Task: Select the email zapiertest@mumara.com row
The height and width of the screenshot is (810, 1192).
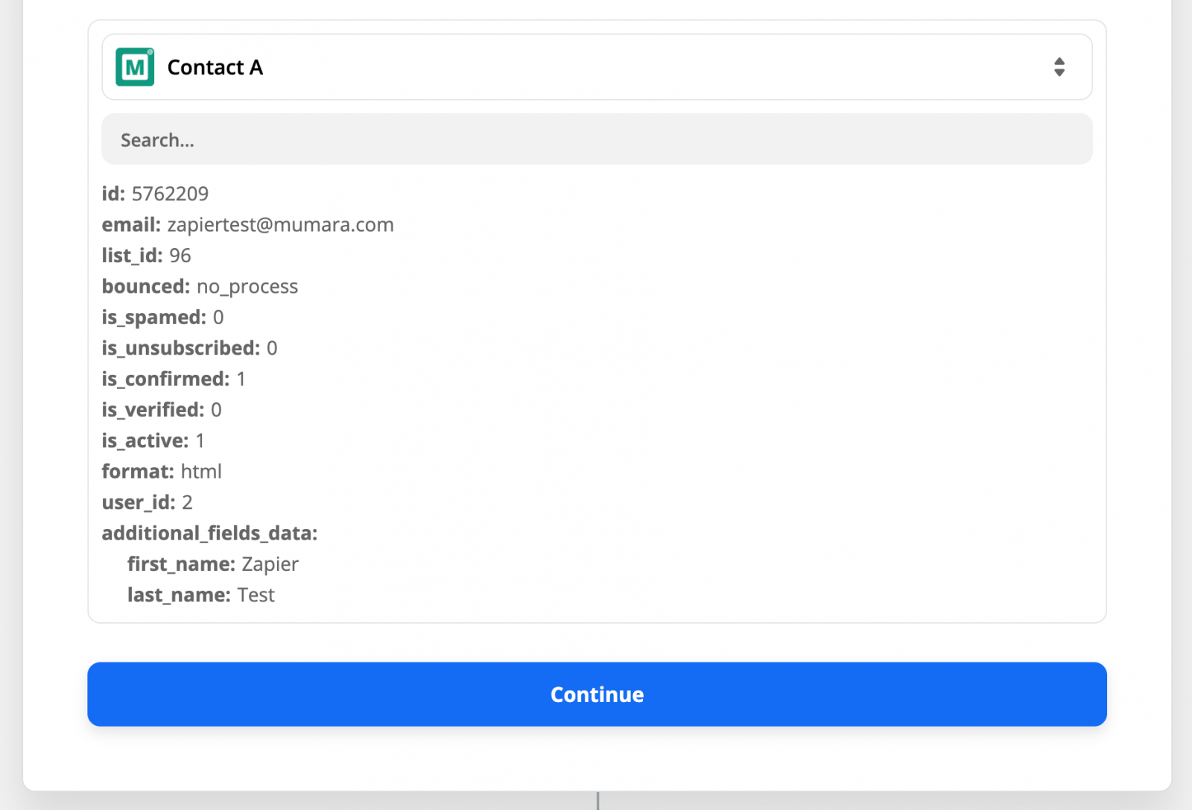Action: pyautogui.click(x=247, y=225)
